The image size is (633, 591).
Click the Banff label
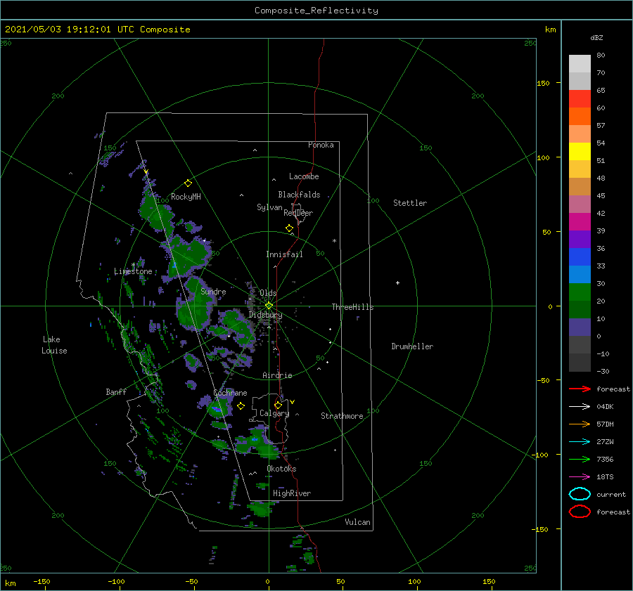116,391
